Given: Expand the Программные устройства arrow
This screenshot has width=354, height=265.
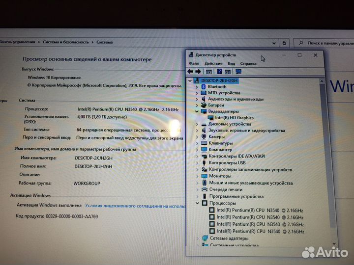Looking at the screenshot, I should pyautogui.click(x=198, y=196).
